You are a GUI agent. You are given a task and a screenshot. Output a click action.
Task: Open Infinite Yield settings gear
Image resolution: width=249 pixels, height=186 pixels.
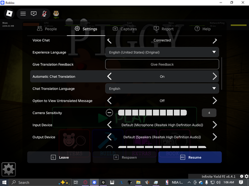click(x=247, y=177)
